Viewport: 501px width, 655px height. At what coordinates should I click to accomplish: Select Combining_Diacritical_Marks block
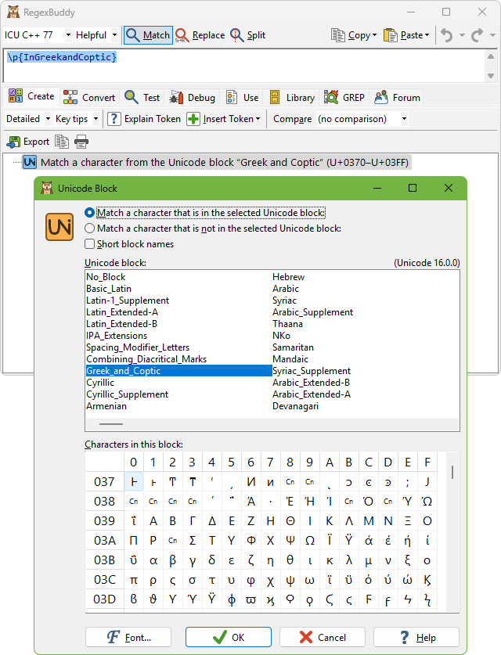pyautogui.click(x=146, y=359)
